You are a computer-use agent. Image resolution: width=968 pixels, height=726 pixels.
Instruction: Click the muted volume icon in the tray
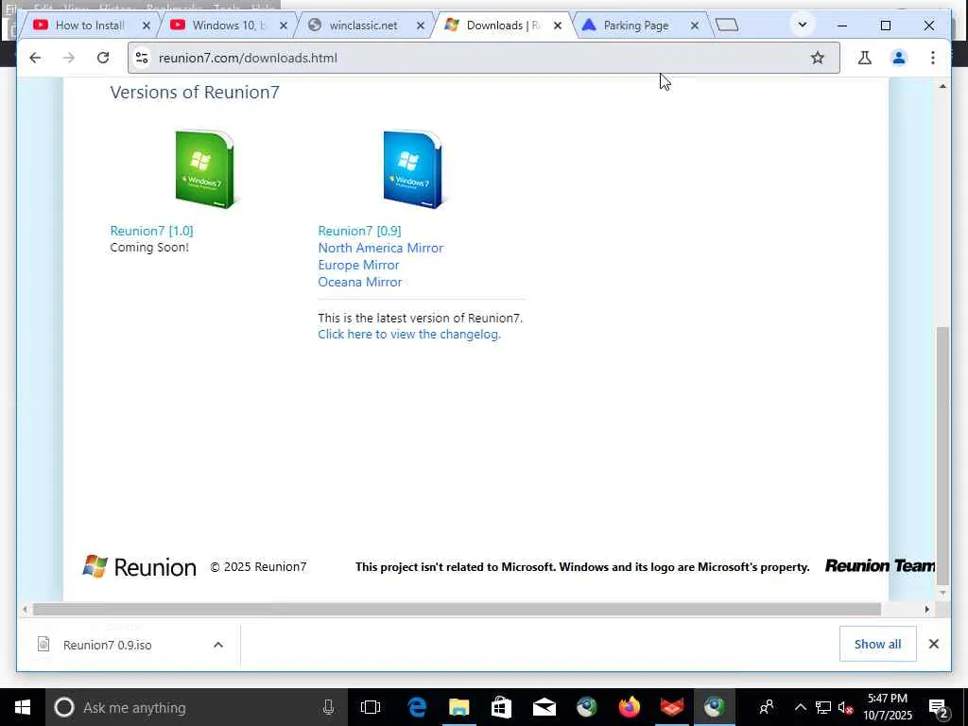coord(845,707)
